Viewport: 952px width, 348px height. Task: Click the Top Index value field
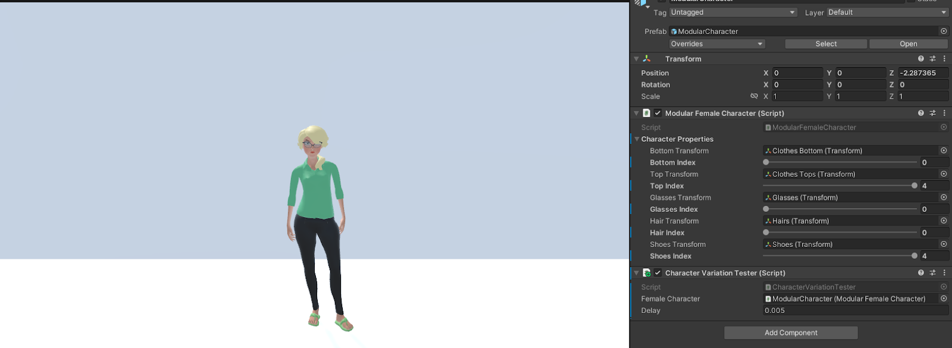point(934,186)
